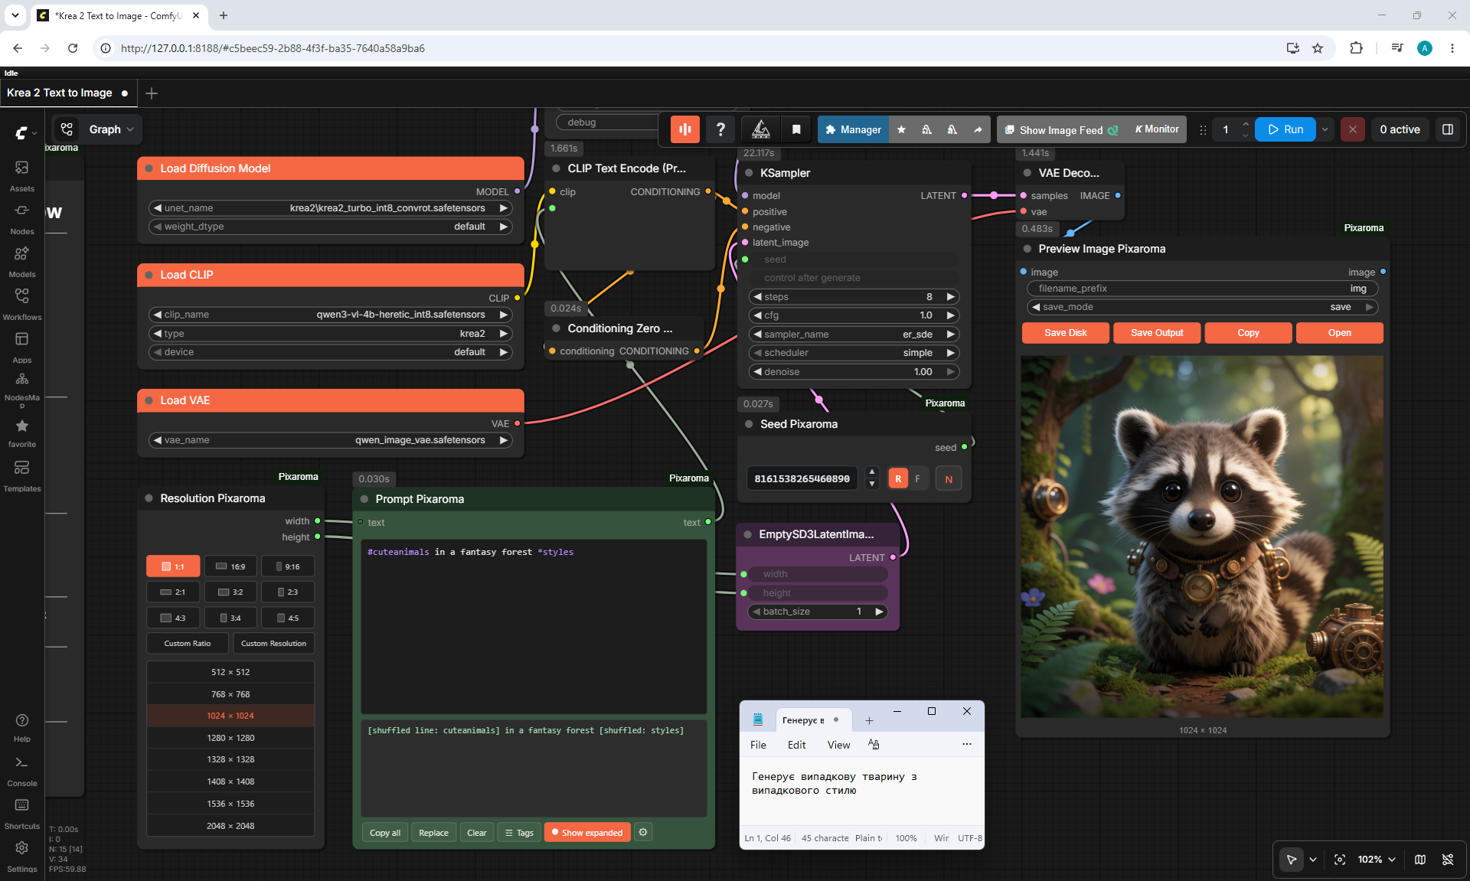Open the NodesMap sidebar panel
This screenshot has width=1470, height=881.
(x=21, y=389)
